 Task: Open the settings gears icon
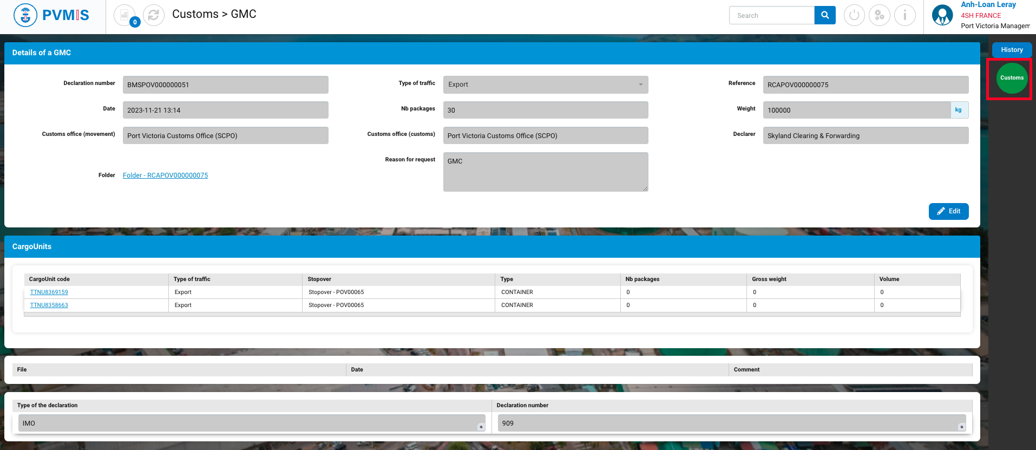(x=880, y=15)
